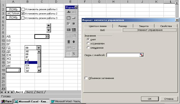Select the Button tool in Forms toolbar
The image size is (180, 104).
click(x=74, y=18)
